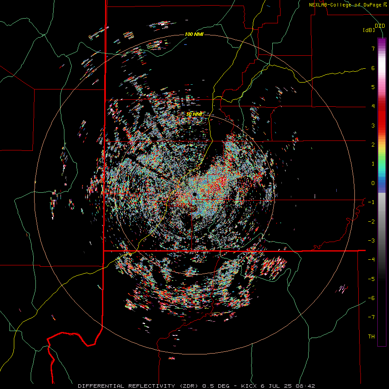
Task: Click the 4 value on the scale
Action: tap(373, 106)
